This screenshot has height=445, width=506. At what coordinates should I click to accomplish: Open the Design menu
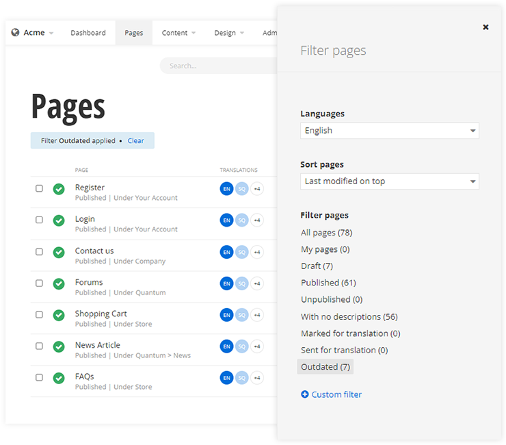(x=228, y=33)
